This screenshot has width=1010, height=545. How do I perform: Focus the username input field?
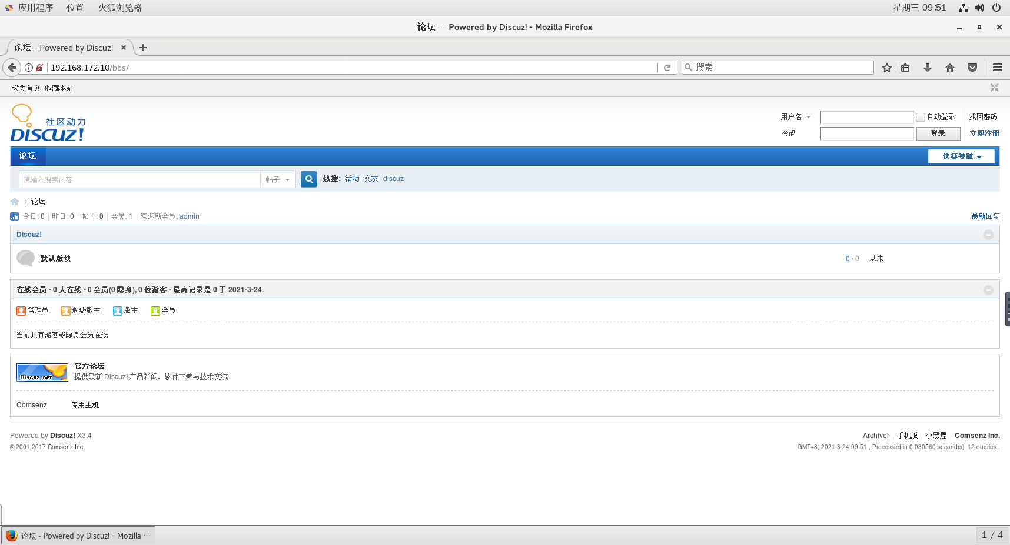pos(867,117)
